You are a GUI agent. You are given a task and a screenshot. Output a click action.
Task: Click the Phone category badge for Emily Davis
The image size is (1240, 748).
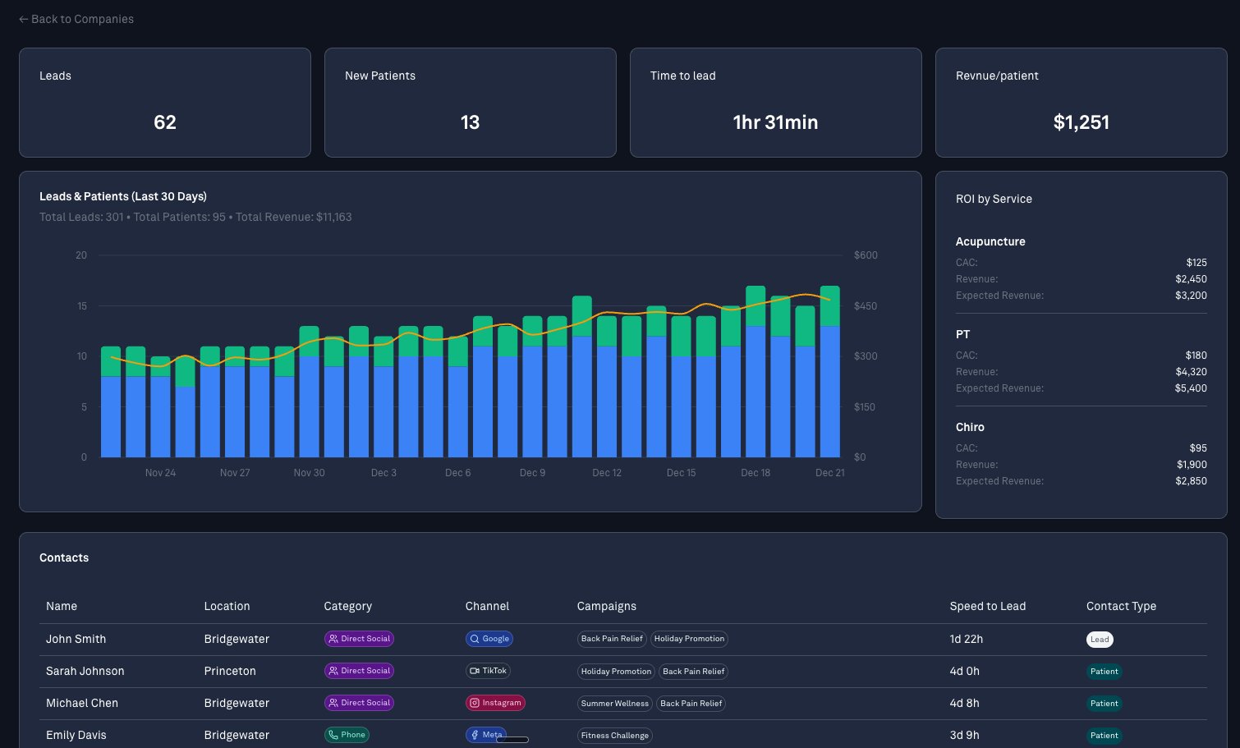tap(347, 735)
